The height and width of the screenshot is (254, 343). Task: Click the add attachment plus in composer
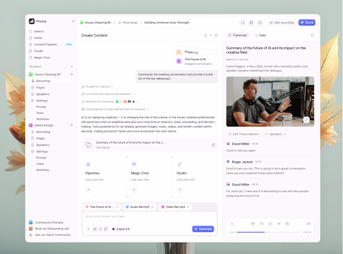point(88,229)
